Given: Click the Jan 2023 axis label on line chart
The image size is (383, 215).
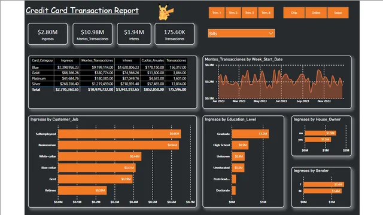Looking at the screenshot, I should [218, 101].
